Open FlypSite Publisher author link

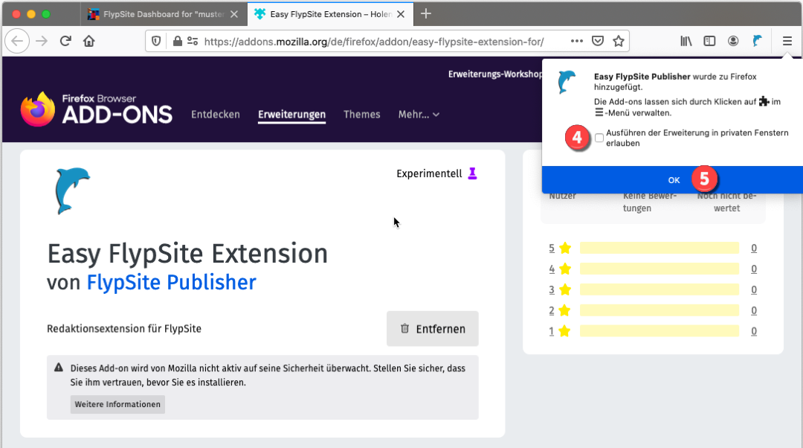[171, 283]
